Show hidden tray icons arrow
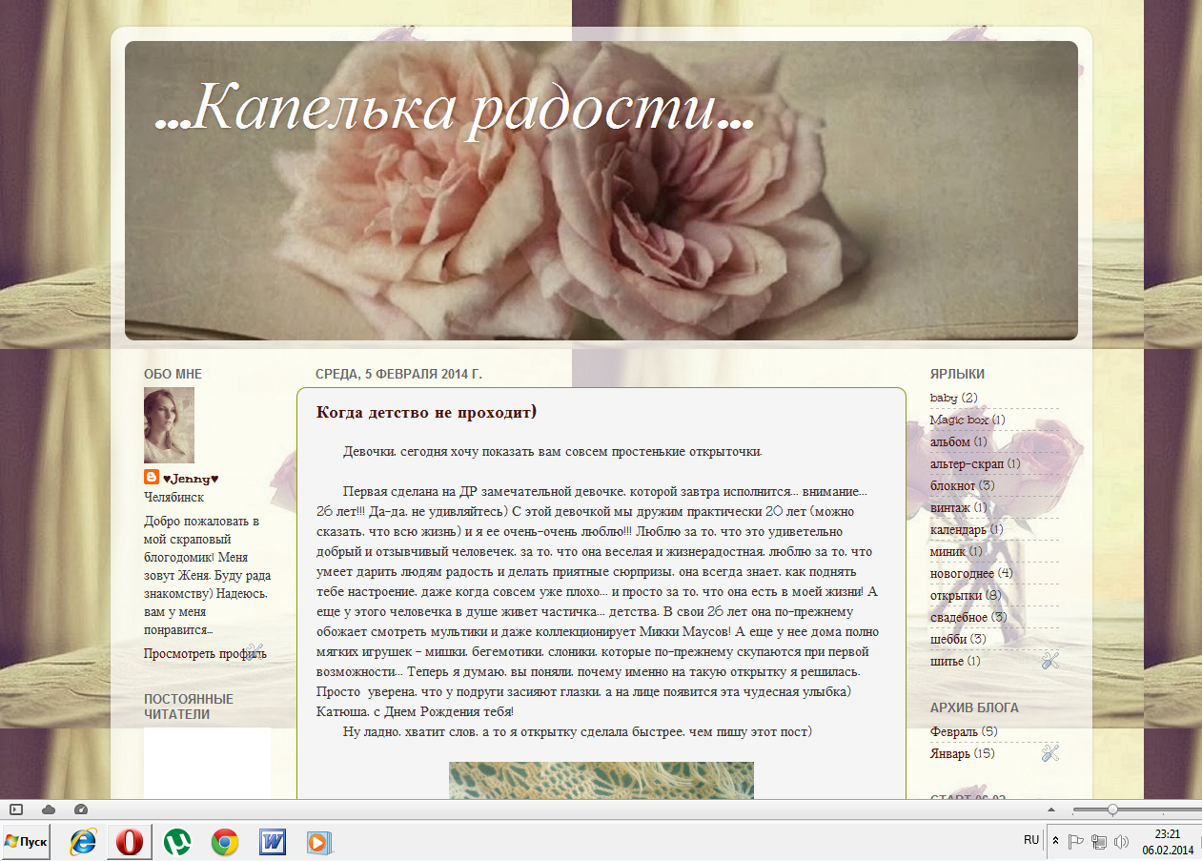This screenshot has height=861, width=1202. click(1055, 841)
